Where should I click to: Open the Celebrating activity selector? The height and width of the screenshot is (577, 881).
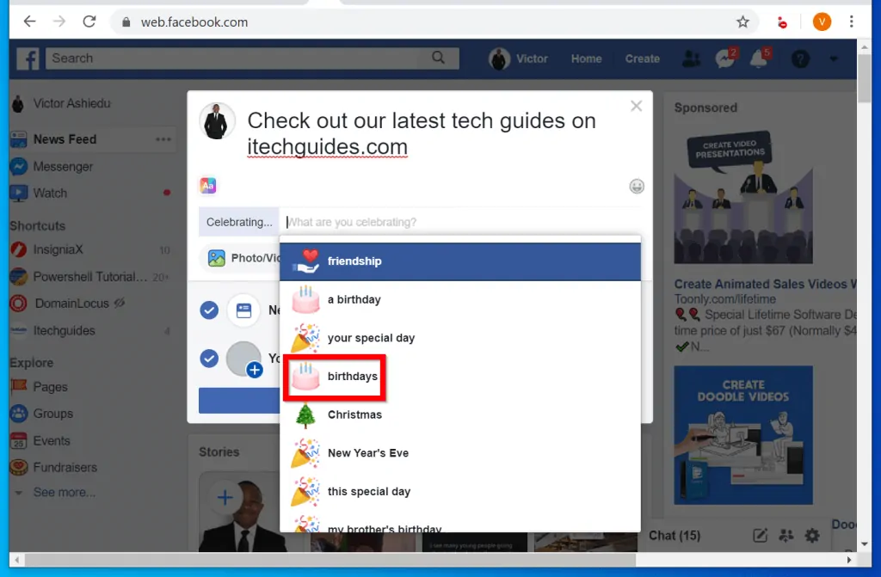coord(238,221)
